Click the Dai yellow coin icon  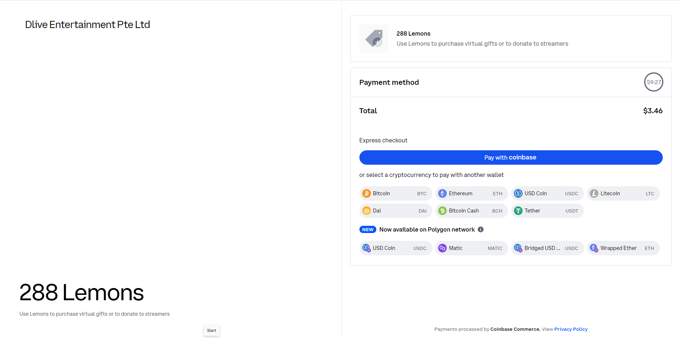pos(366,211)
